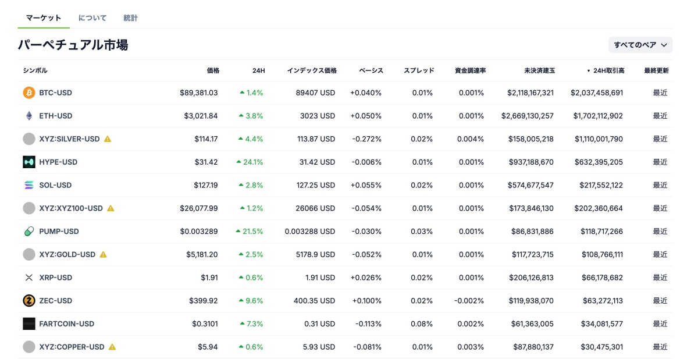
Task: Click the Zcash icon in the ZEC-USD row
Action: click(x=29, y=300)
